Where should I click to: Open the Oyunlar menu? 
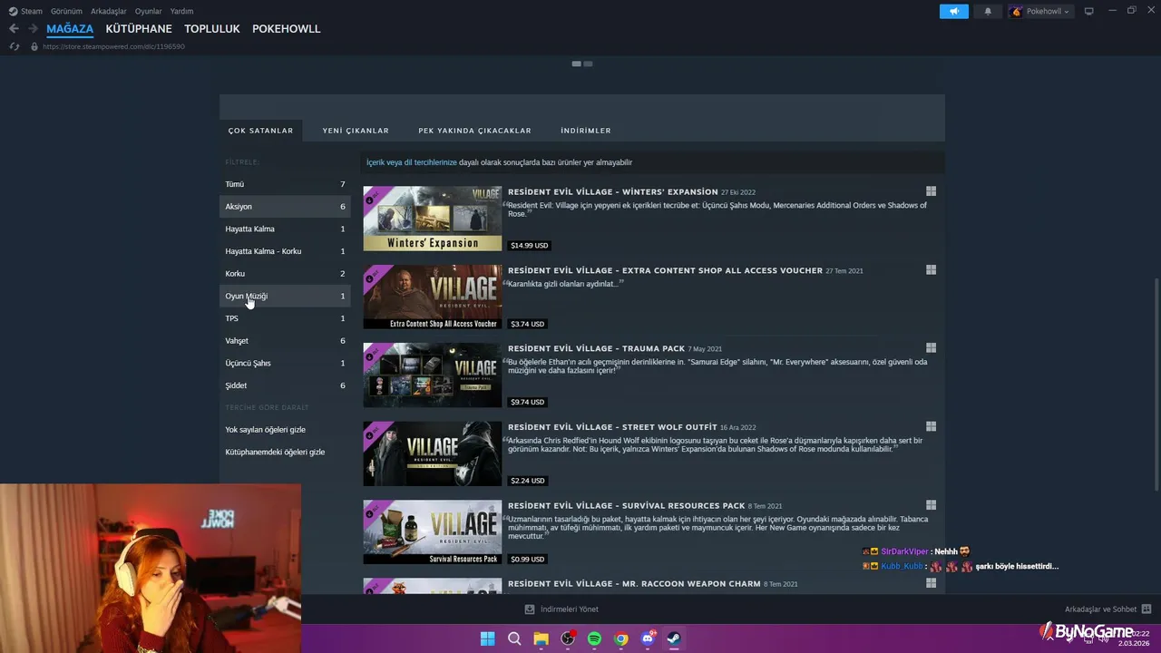click(x=148, y=11)
